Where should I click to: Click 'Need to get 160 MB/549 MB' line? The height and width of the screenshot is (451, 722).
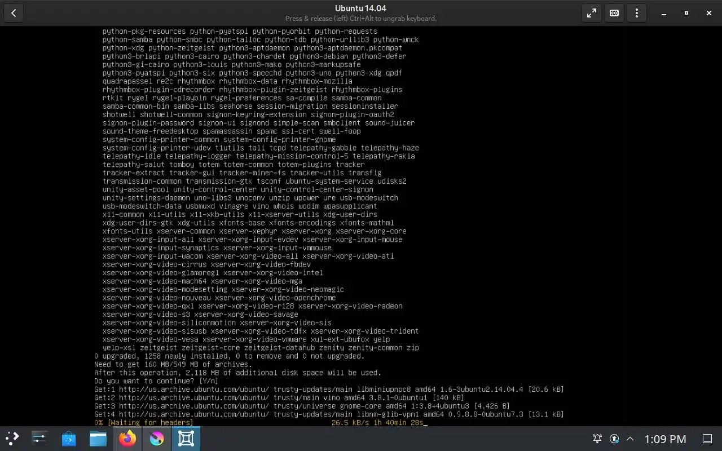[173, 365]
